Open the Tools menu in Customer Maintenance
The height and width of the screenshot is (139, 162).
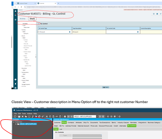coord(24,114)
